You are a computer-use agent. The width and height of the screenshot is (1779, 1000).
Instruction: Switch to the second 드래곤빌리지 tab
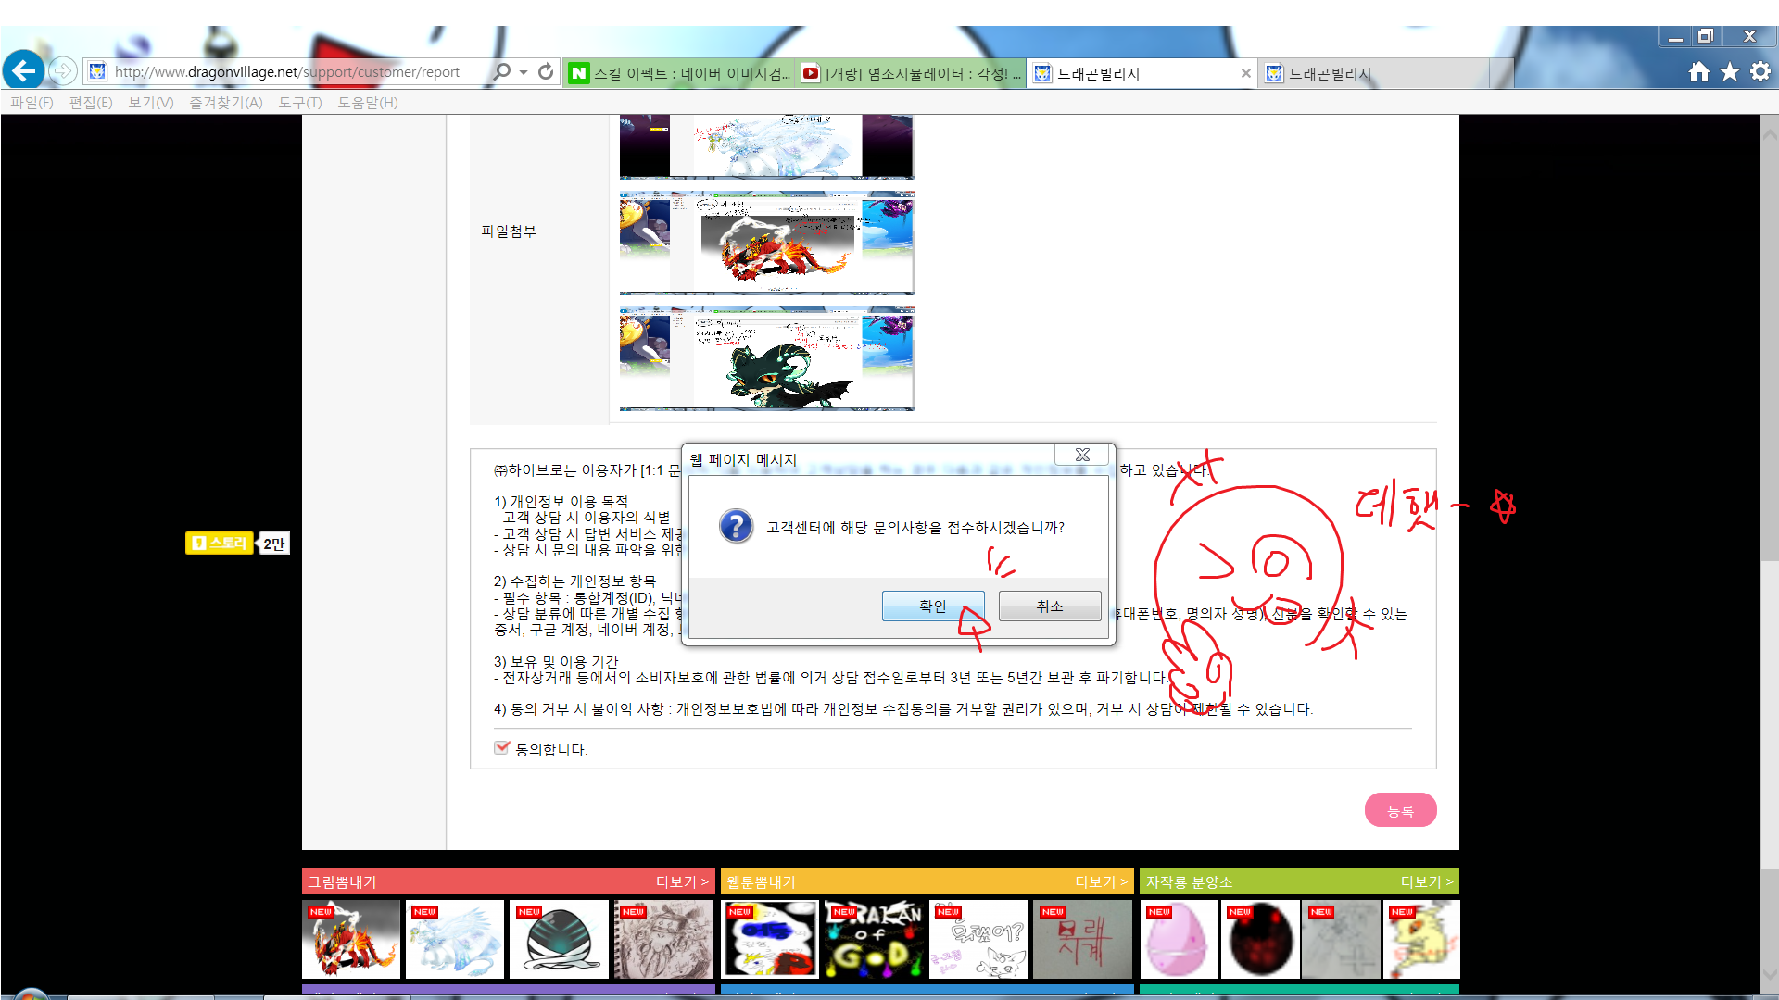coord(1374,73)
